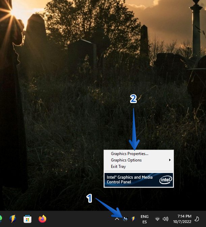This screenshot has width=206, height=227.
Task: Choose Exit Tray in the Intel menu
Action: (x=138, y=167)
